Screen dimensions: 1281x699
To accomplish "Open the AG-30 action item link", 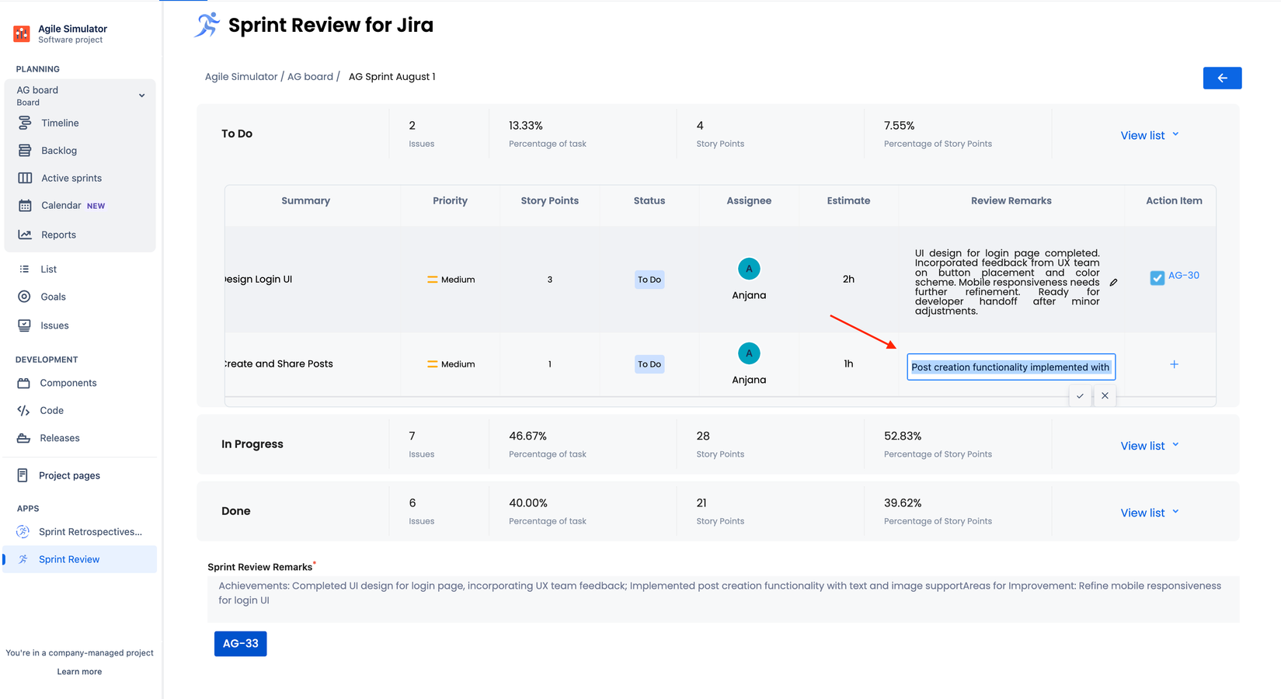I will click(x=1184, y=276).
